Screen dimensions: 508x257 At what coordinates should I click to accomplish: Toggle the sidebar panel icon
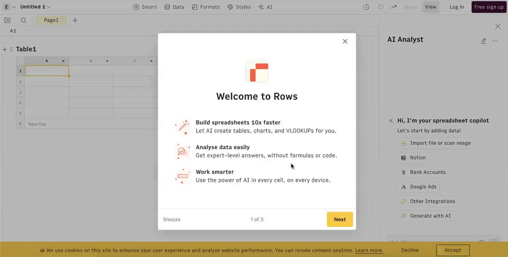click(x=7, y=20)
